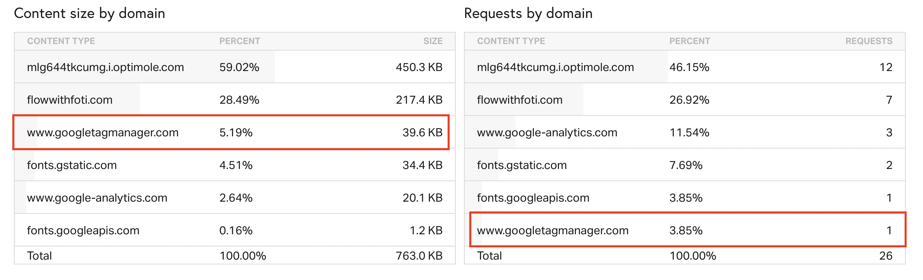
Task: Click PERCENT header in content size table
Action: pyautogui.click(x=240, y=41)
